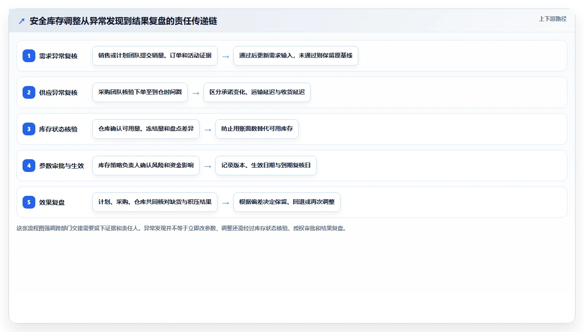
Task: Open the 计划、采购、仓库共同核对缺货与积压结果 box
Action: 155,202
